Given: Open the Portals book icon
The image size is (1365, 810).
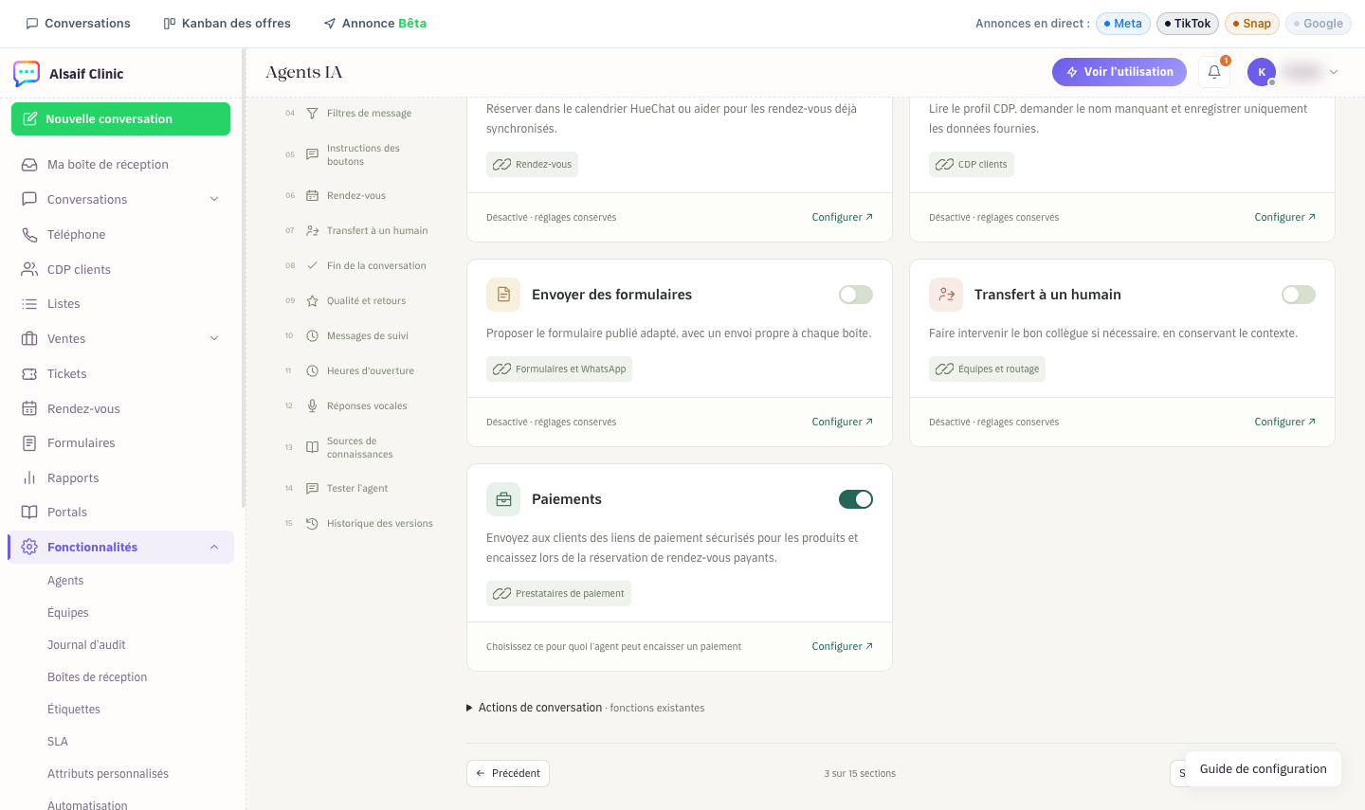Looking at the screenshot, I should point(29,513).
